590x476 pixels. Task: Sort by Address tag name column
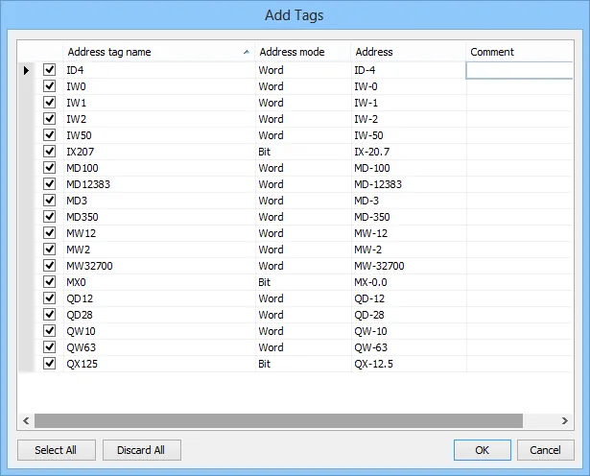point(159,52)
